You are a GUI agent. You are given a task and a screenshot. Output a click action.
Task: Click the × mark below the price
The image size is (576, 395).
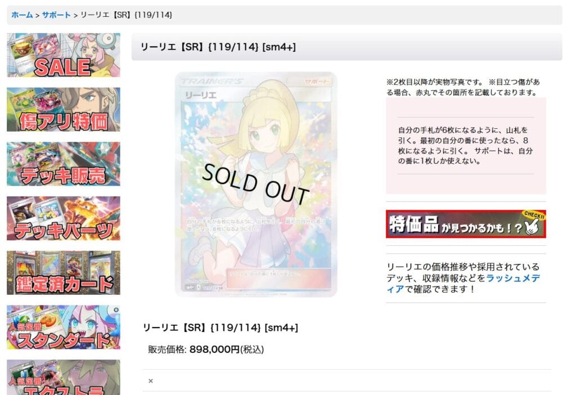(151, 381)
